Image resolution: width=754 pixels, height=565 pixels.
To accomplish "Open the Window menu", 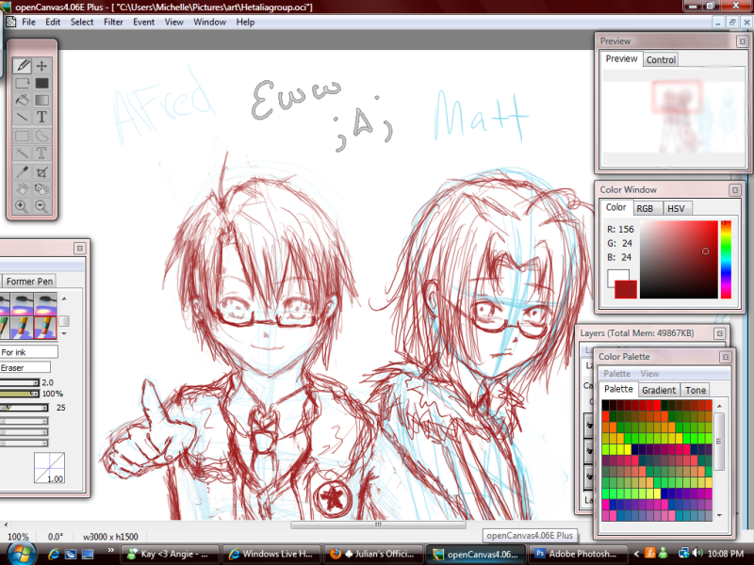I will click(209, 22).
